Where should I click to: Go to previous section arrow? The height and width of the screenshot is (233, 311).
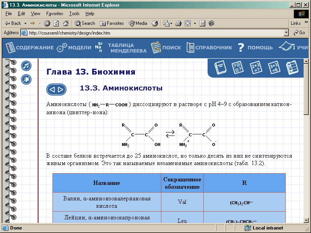(52, 90)
